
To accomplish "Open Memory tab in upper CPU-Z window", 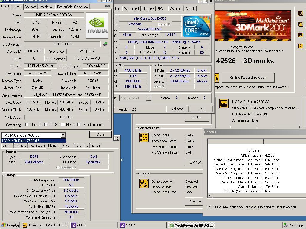I will 148,9.
